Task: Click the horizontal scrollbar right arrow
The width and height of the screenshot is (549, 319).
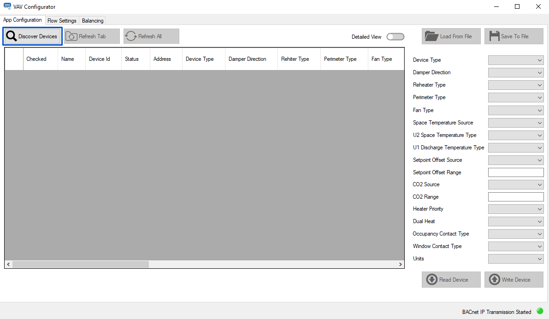Action: tap(401, 264)
